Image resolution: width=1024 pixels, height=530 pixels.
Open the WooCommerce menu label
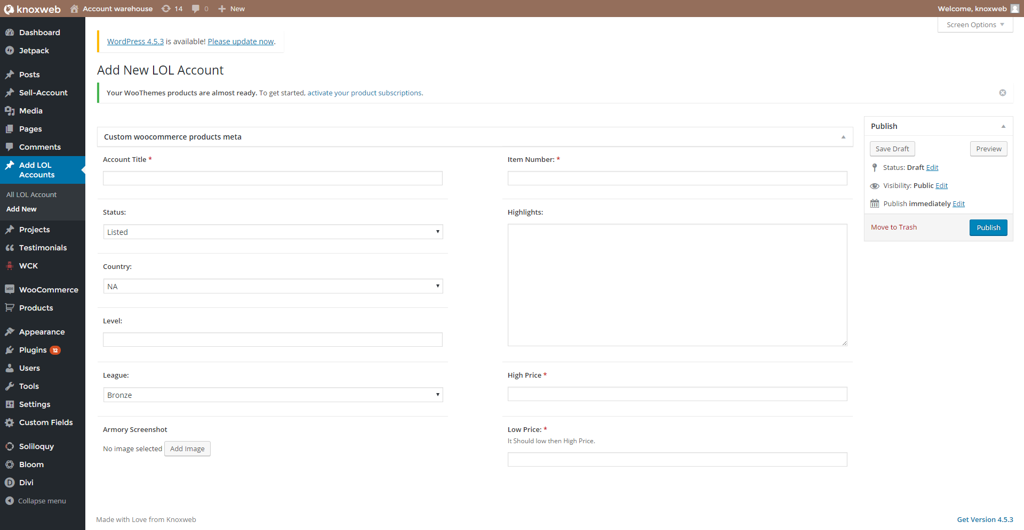point(49,290)
